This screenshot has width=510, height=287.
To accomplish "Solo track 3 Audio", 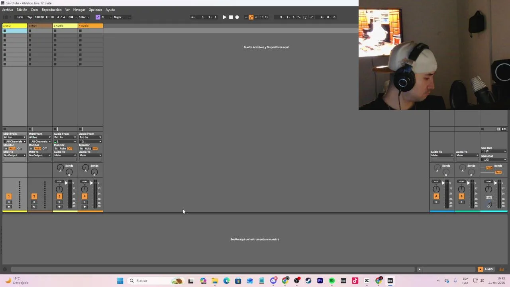I will 59,202.
